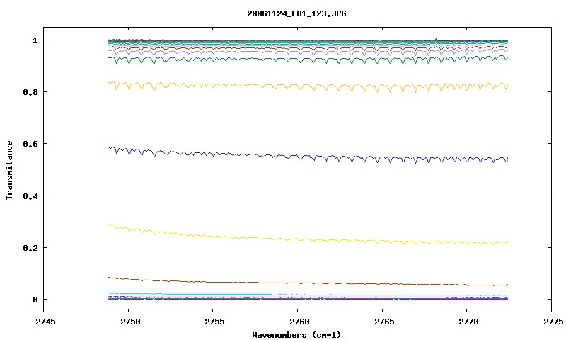The width and height of the screenshot is (566, 340).
Task: Click the Wavenumbers (cm-1) x-axis label
Action: (x=296, y=335)
